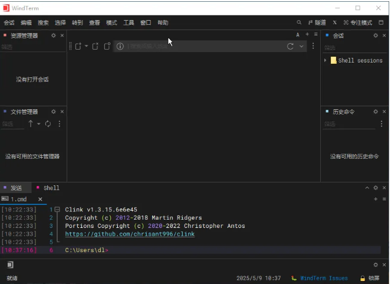This screenshot has width=391, height=284.
Task: Open more options in 历史命令 panel
Action: coord(382,124)
